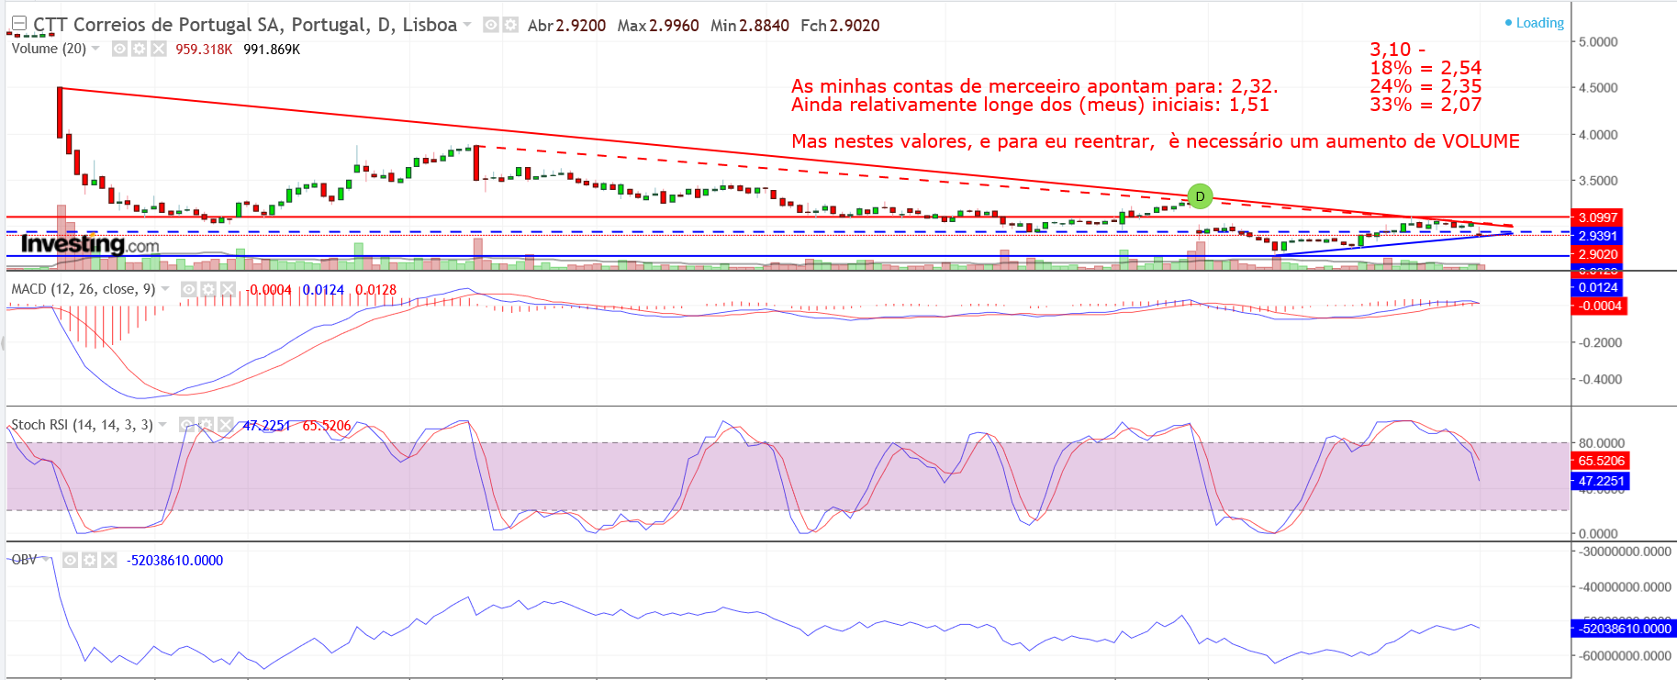
Task: Select the '33% = 2,07' annotation line
Action: [1425, 105]
